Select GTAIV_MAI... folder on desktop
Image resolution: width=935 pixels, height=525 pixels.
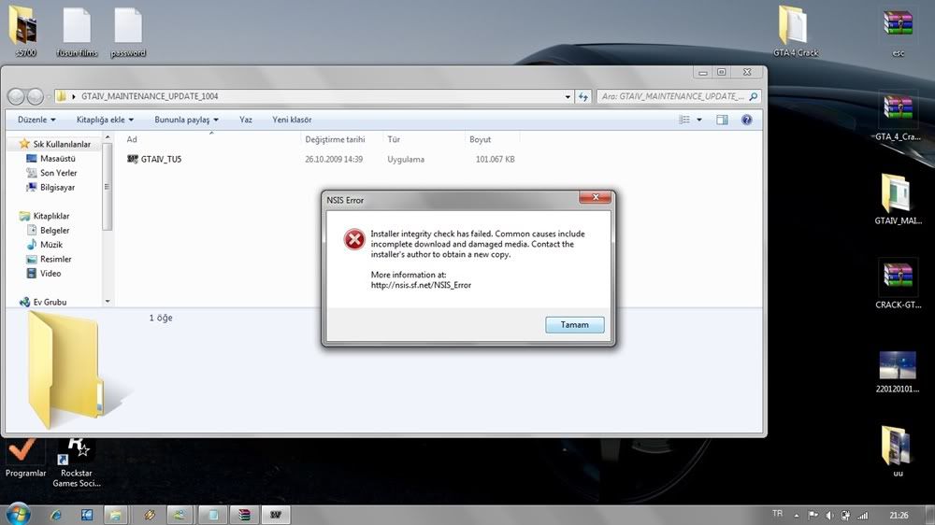click(x=898, y=200)
